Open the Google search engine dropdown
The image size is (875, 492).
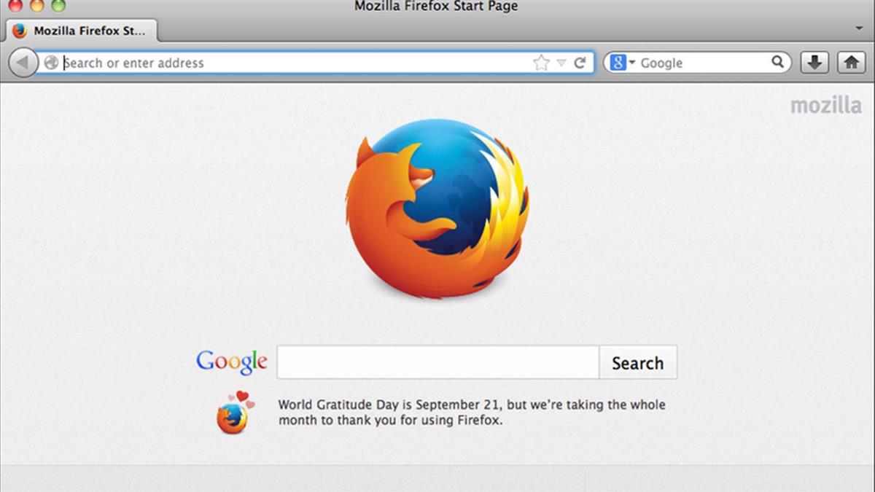[x=622, y=63]
